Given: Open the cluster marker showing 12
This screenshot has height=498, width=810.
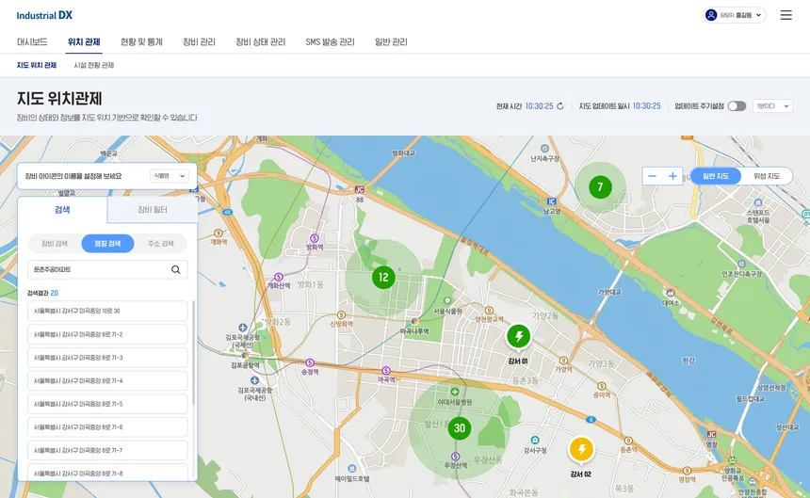Looking at the screenshot, I should click(383, 278).
